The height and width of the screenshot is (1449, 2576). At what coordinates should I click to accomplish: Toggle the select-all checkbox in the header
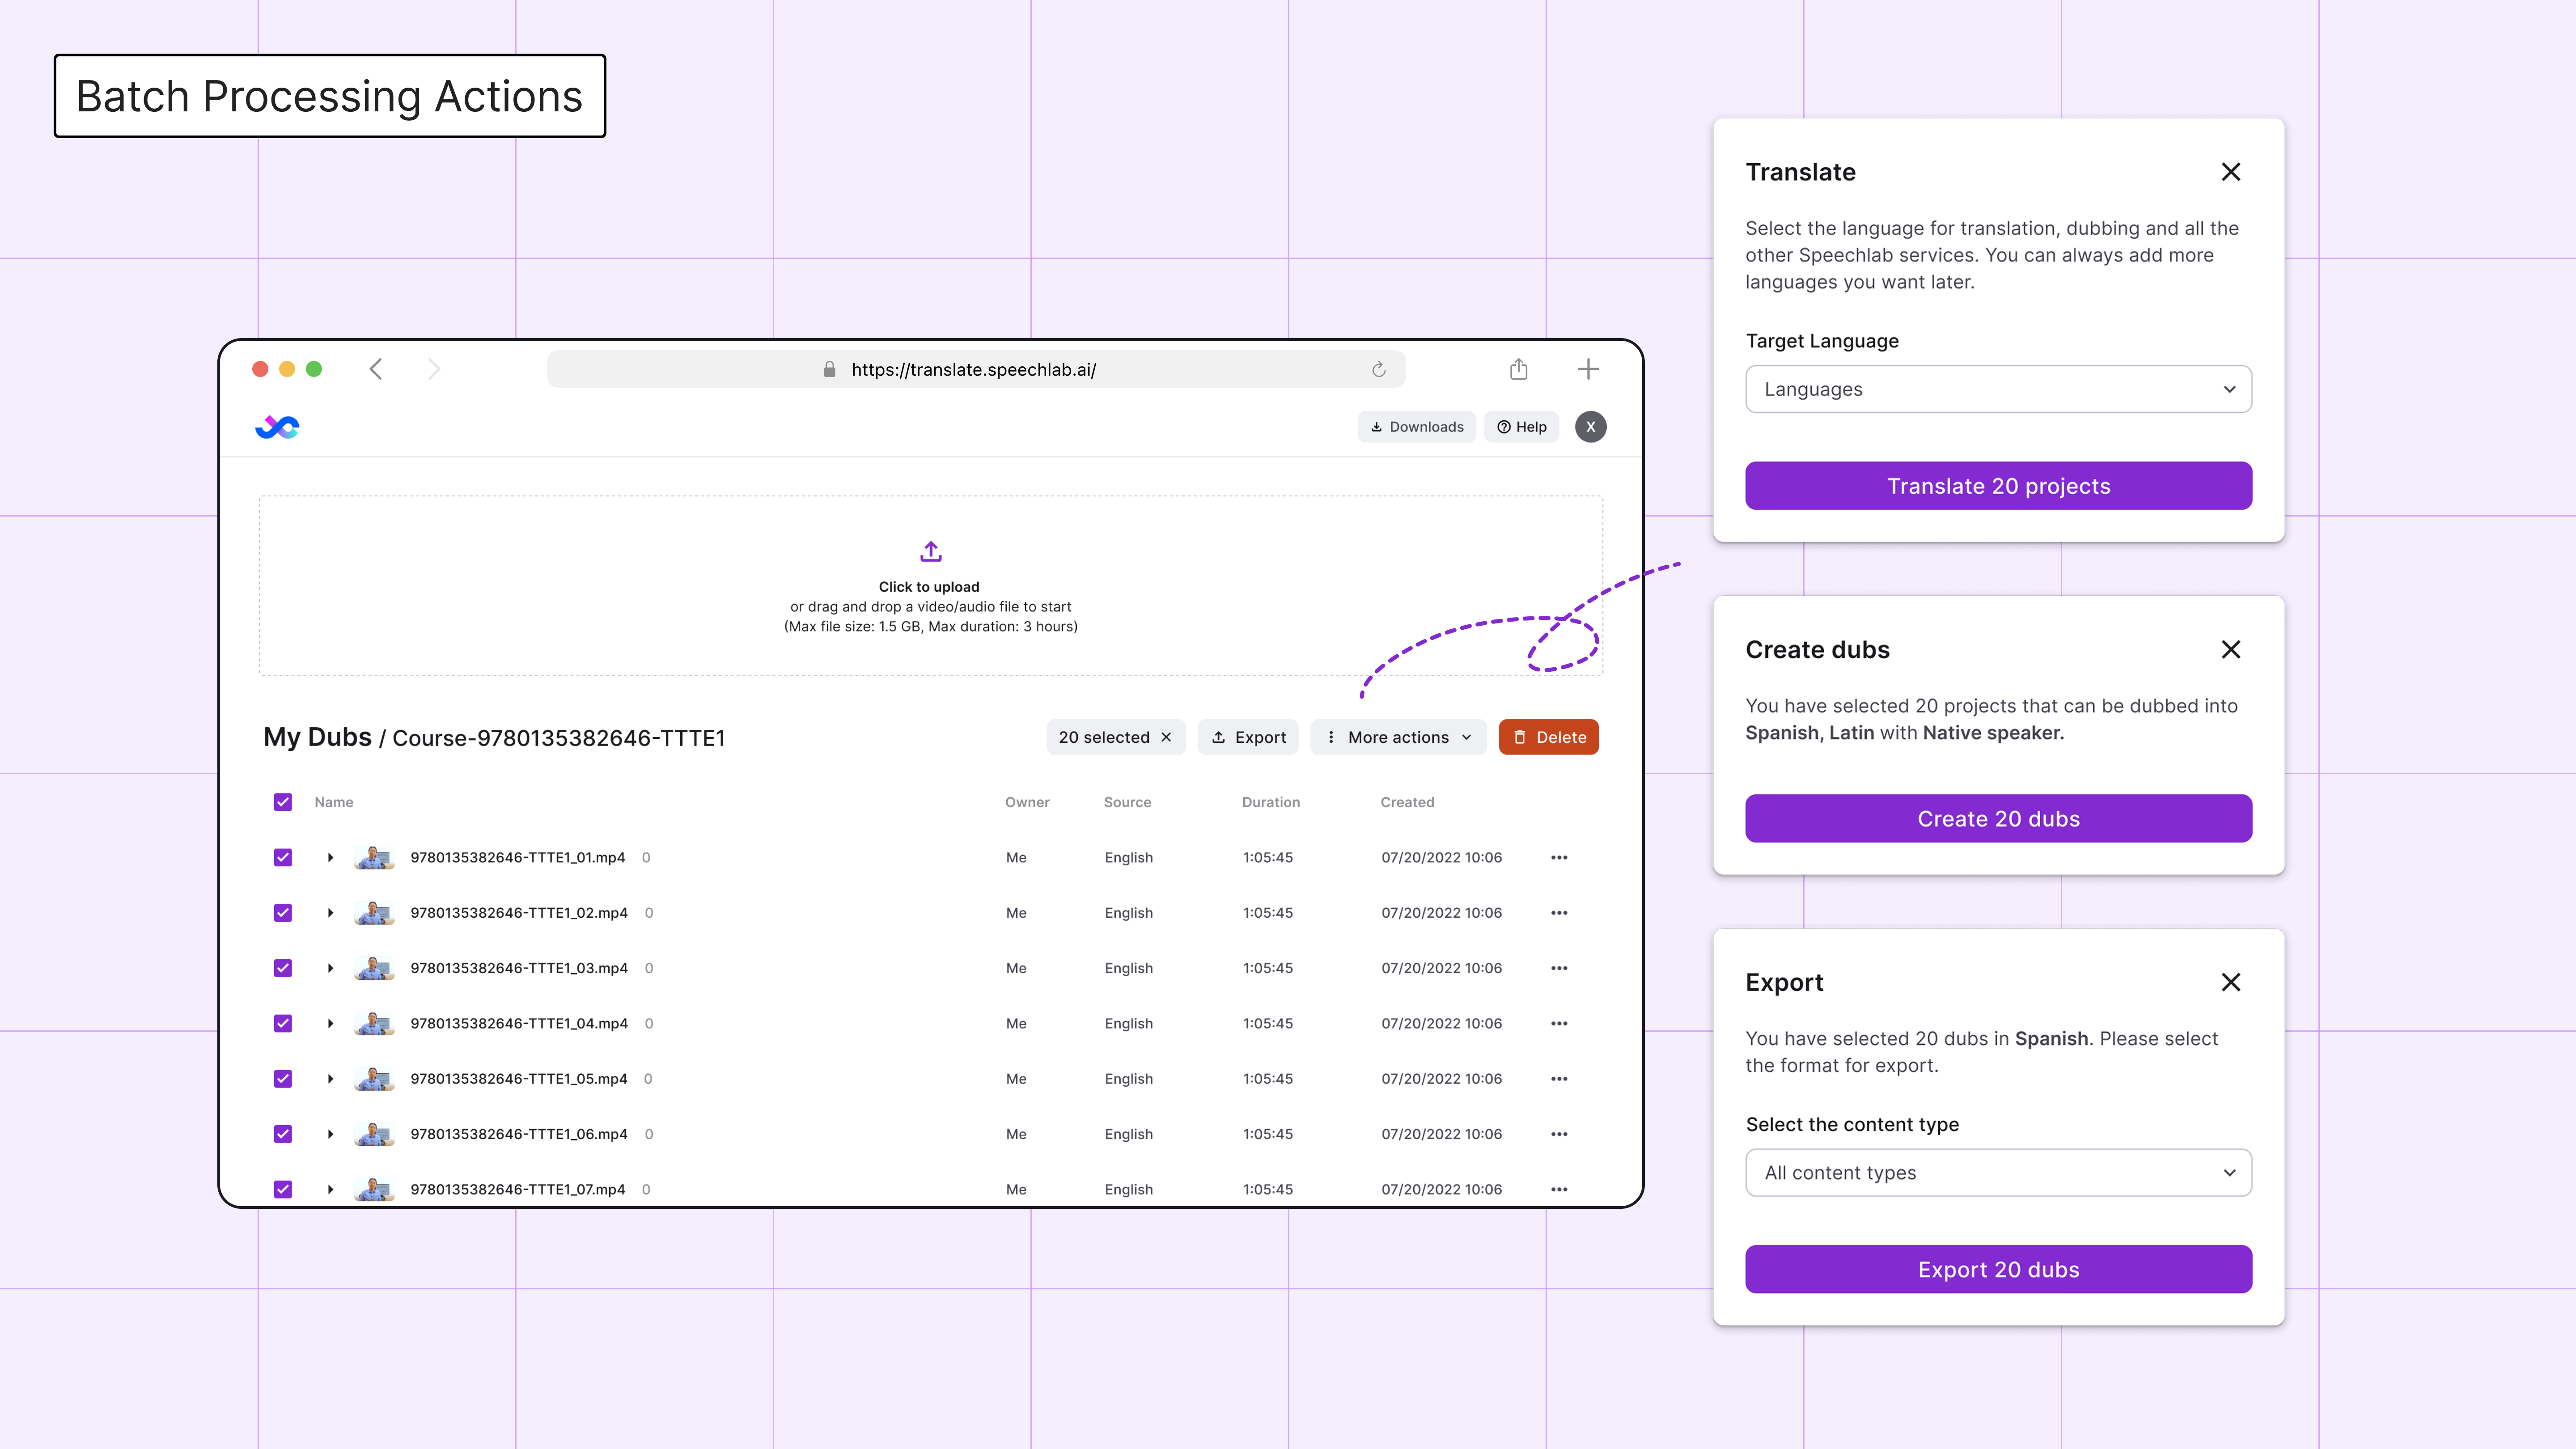pos(283,802)
